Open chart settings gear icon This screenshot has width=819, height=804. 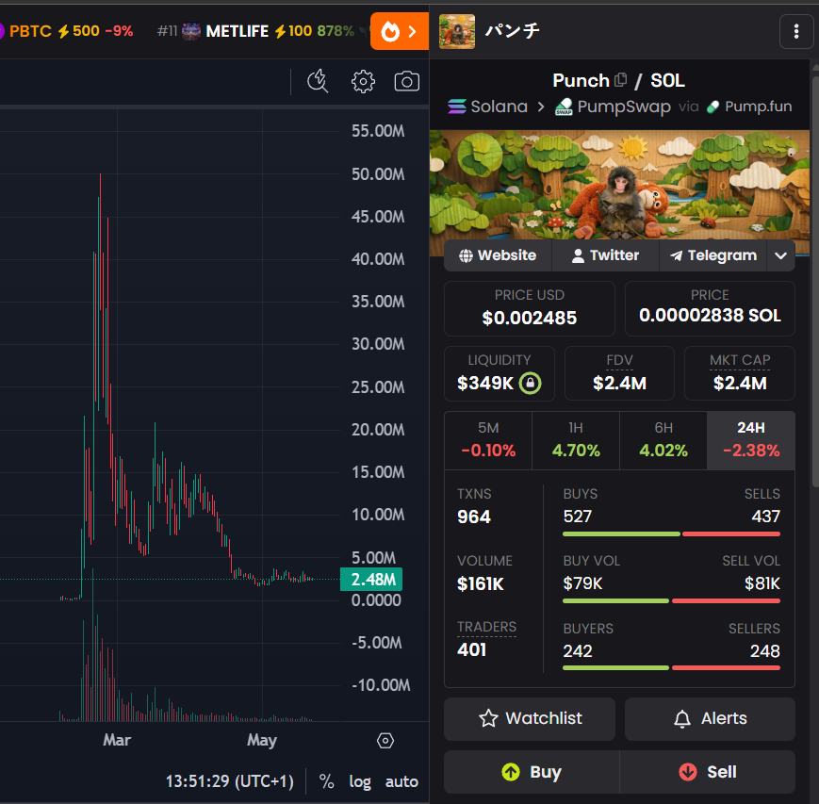coord(363,81)
